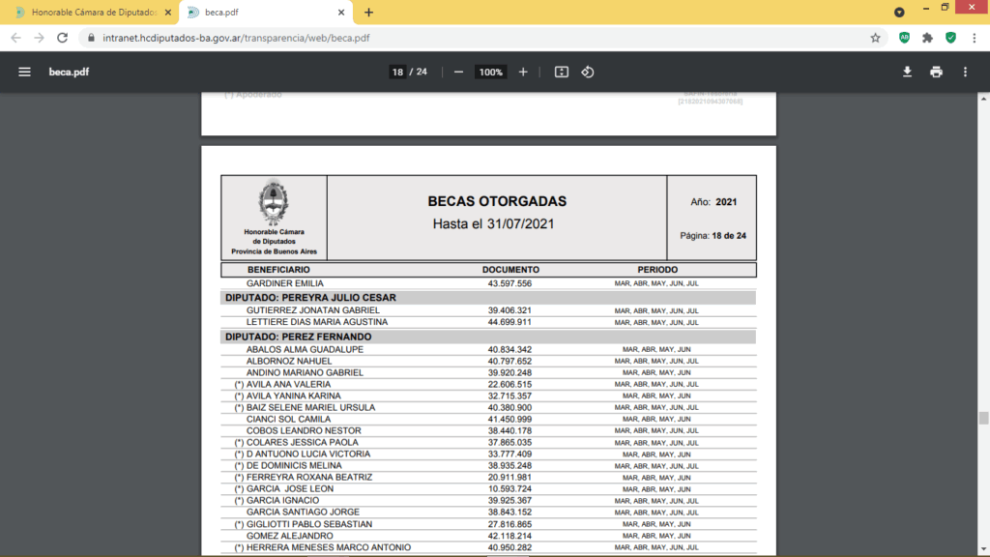Viewport: 990px width, 557px height.
Task: Zoom out the PDF with minus icon
Action: tap(458, 72)
